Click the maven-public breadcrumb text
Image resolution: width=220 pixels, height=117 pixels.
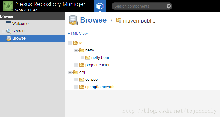coord(139,21)
